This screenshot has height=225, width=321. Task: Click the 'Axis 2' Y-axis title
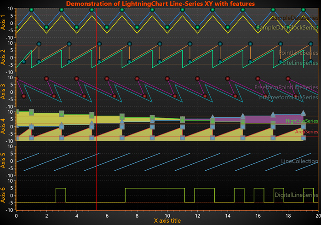(3, 57)
